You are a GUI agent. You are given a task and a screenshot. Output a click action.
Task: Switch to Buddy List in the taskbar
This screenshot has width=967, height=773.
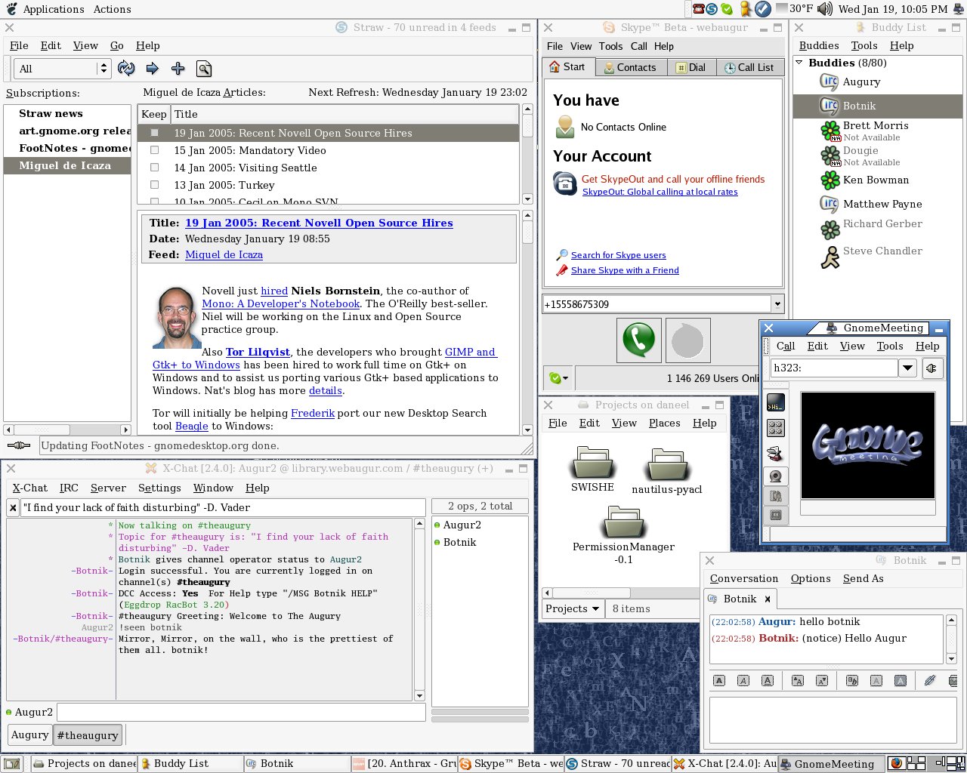(190, 763)
